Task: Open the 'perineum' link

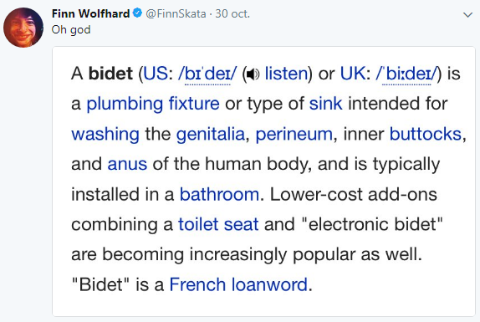Action: (294, 135)
